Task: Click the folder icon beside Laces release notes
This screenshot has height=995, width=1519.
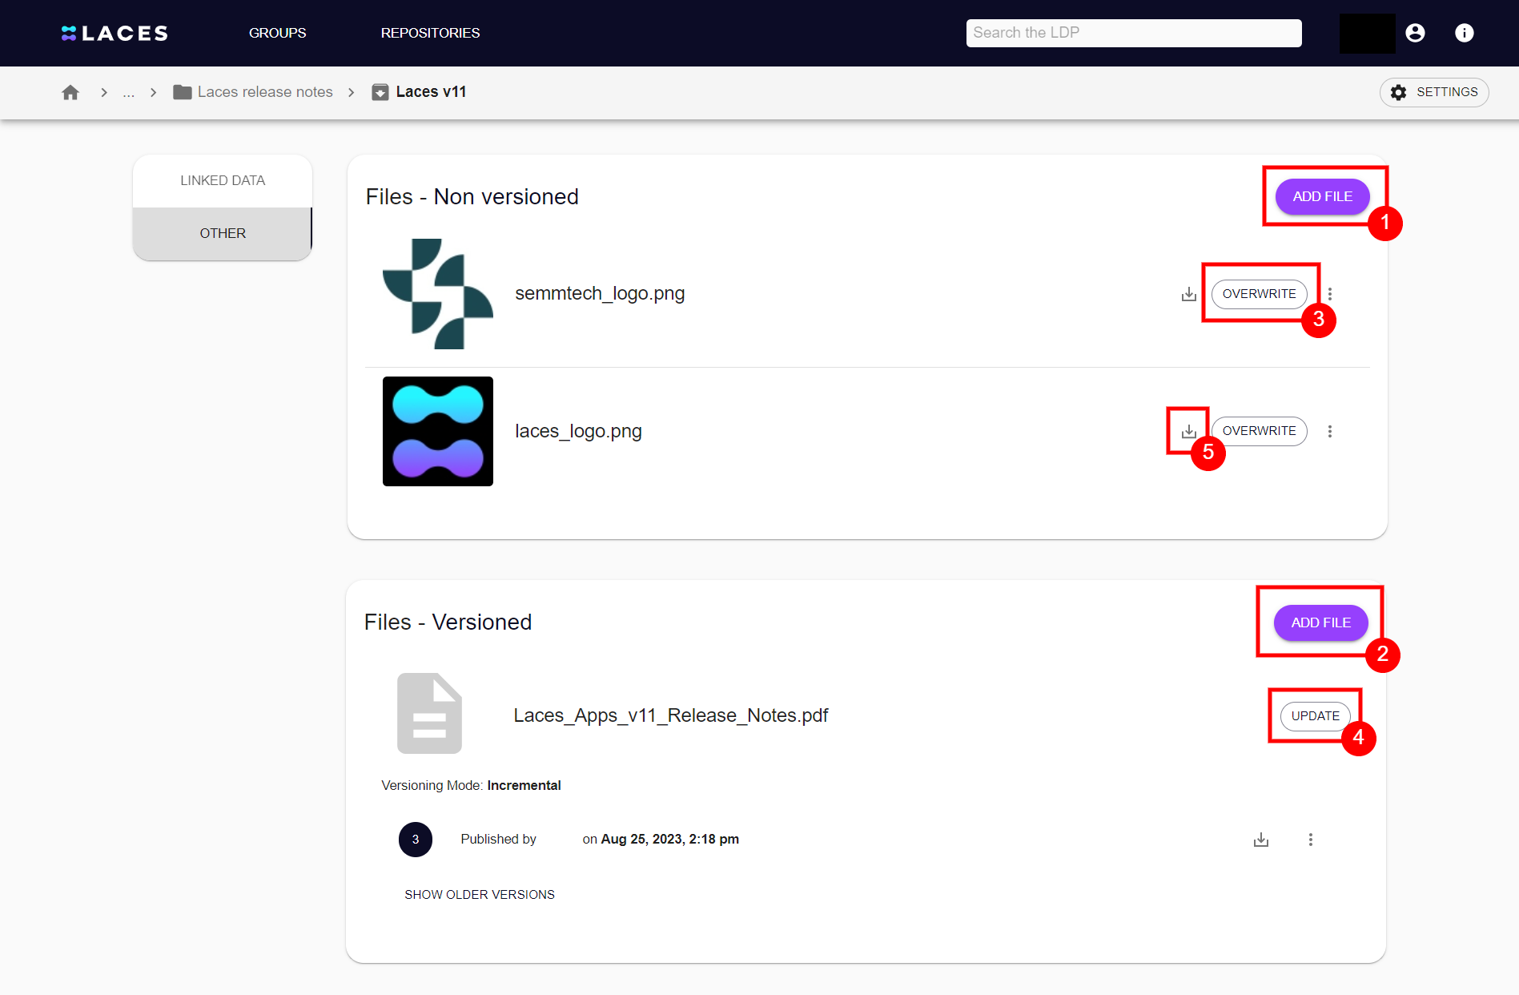Action: [182, 91]
